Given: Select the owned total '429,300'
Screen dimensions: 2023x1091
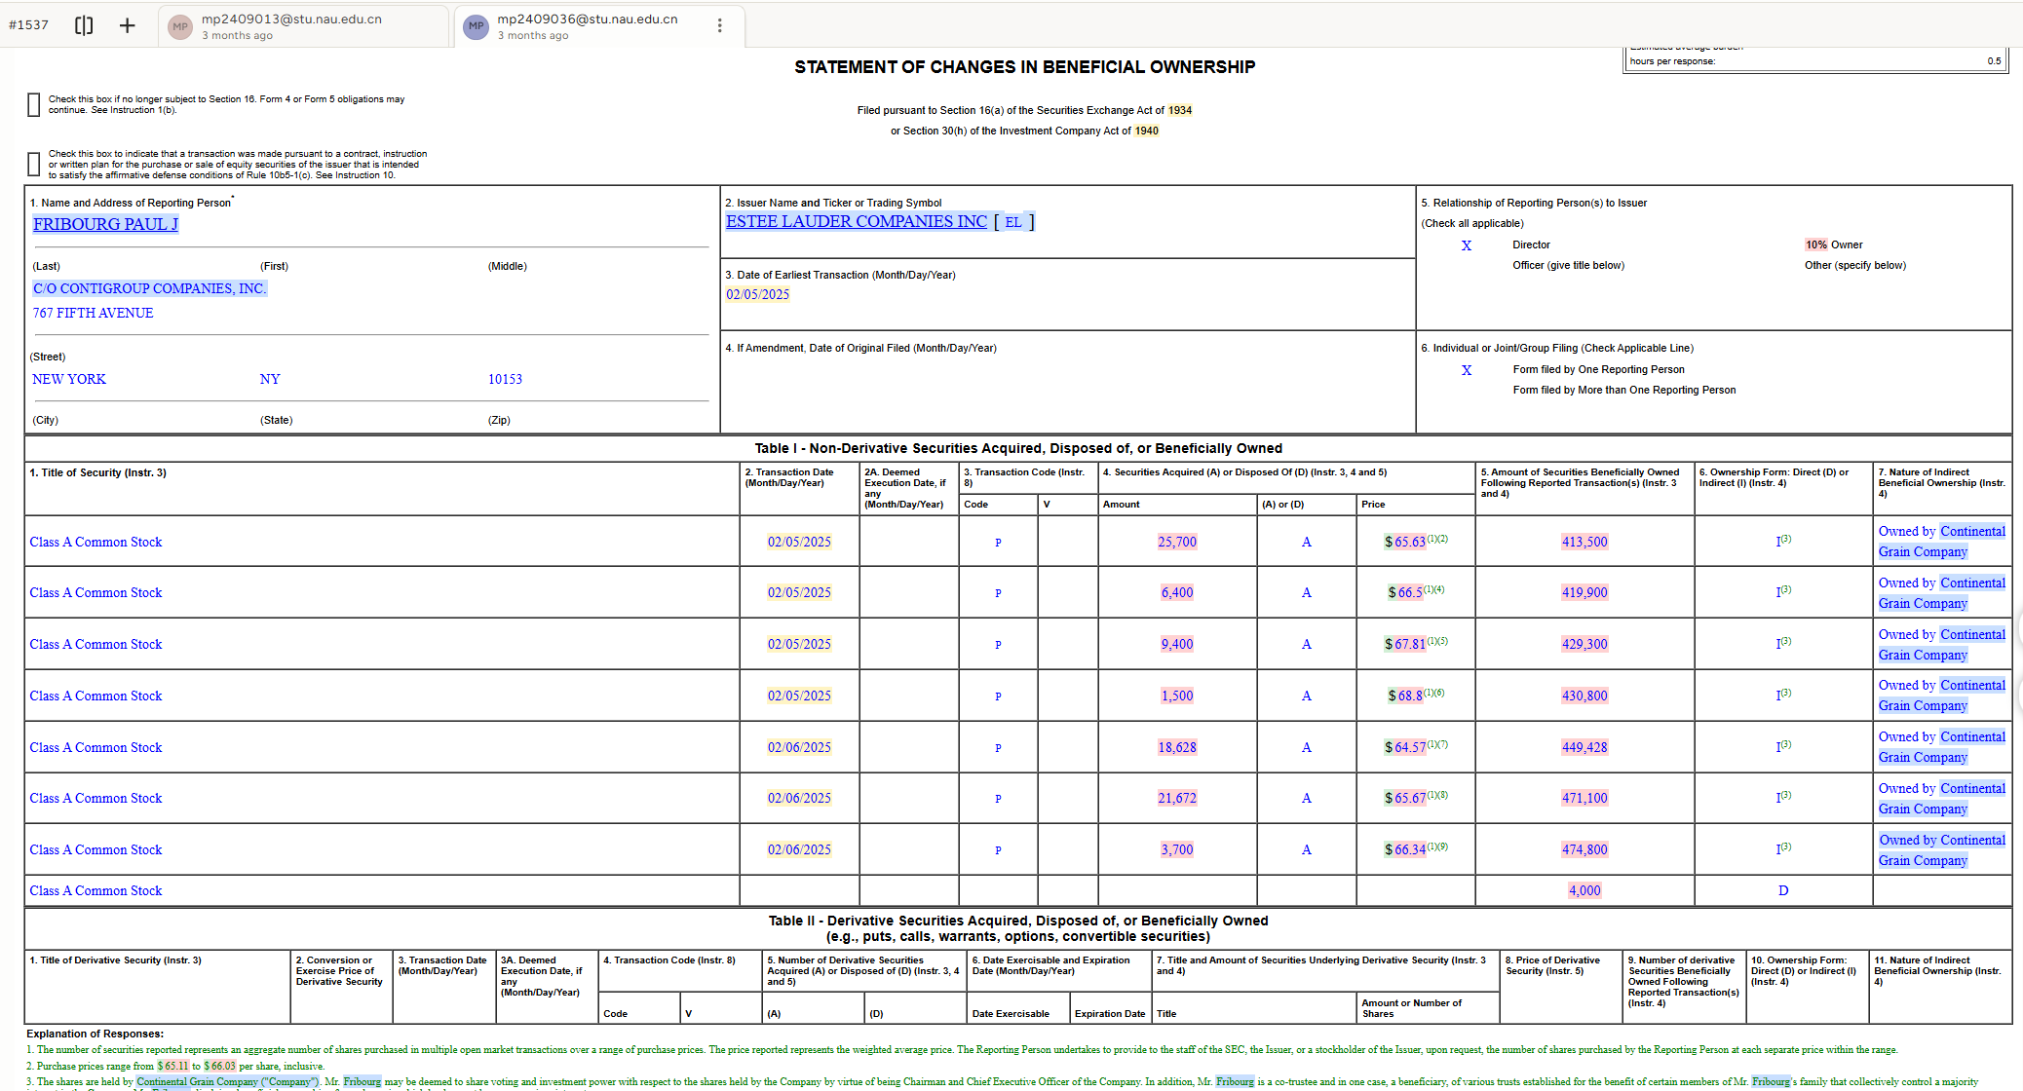Looking at the screenshot, I should click(x=1584, y=644).
